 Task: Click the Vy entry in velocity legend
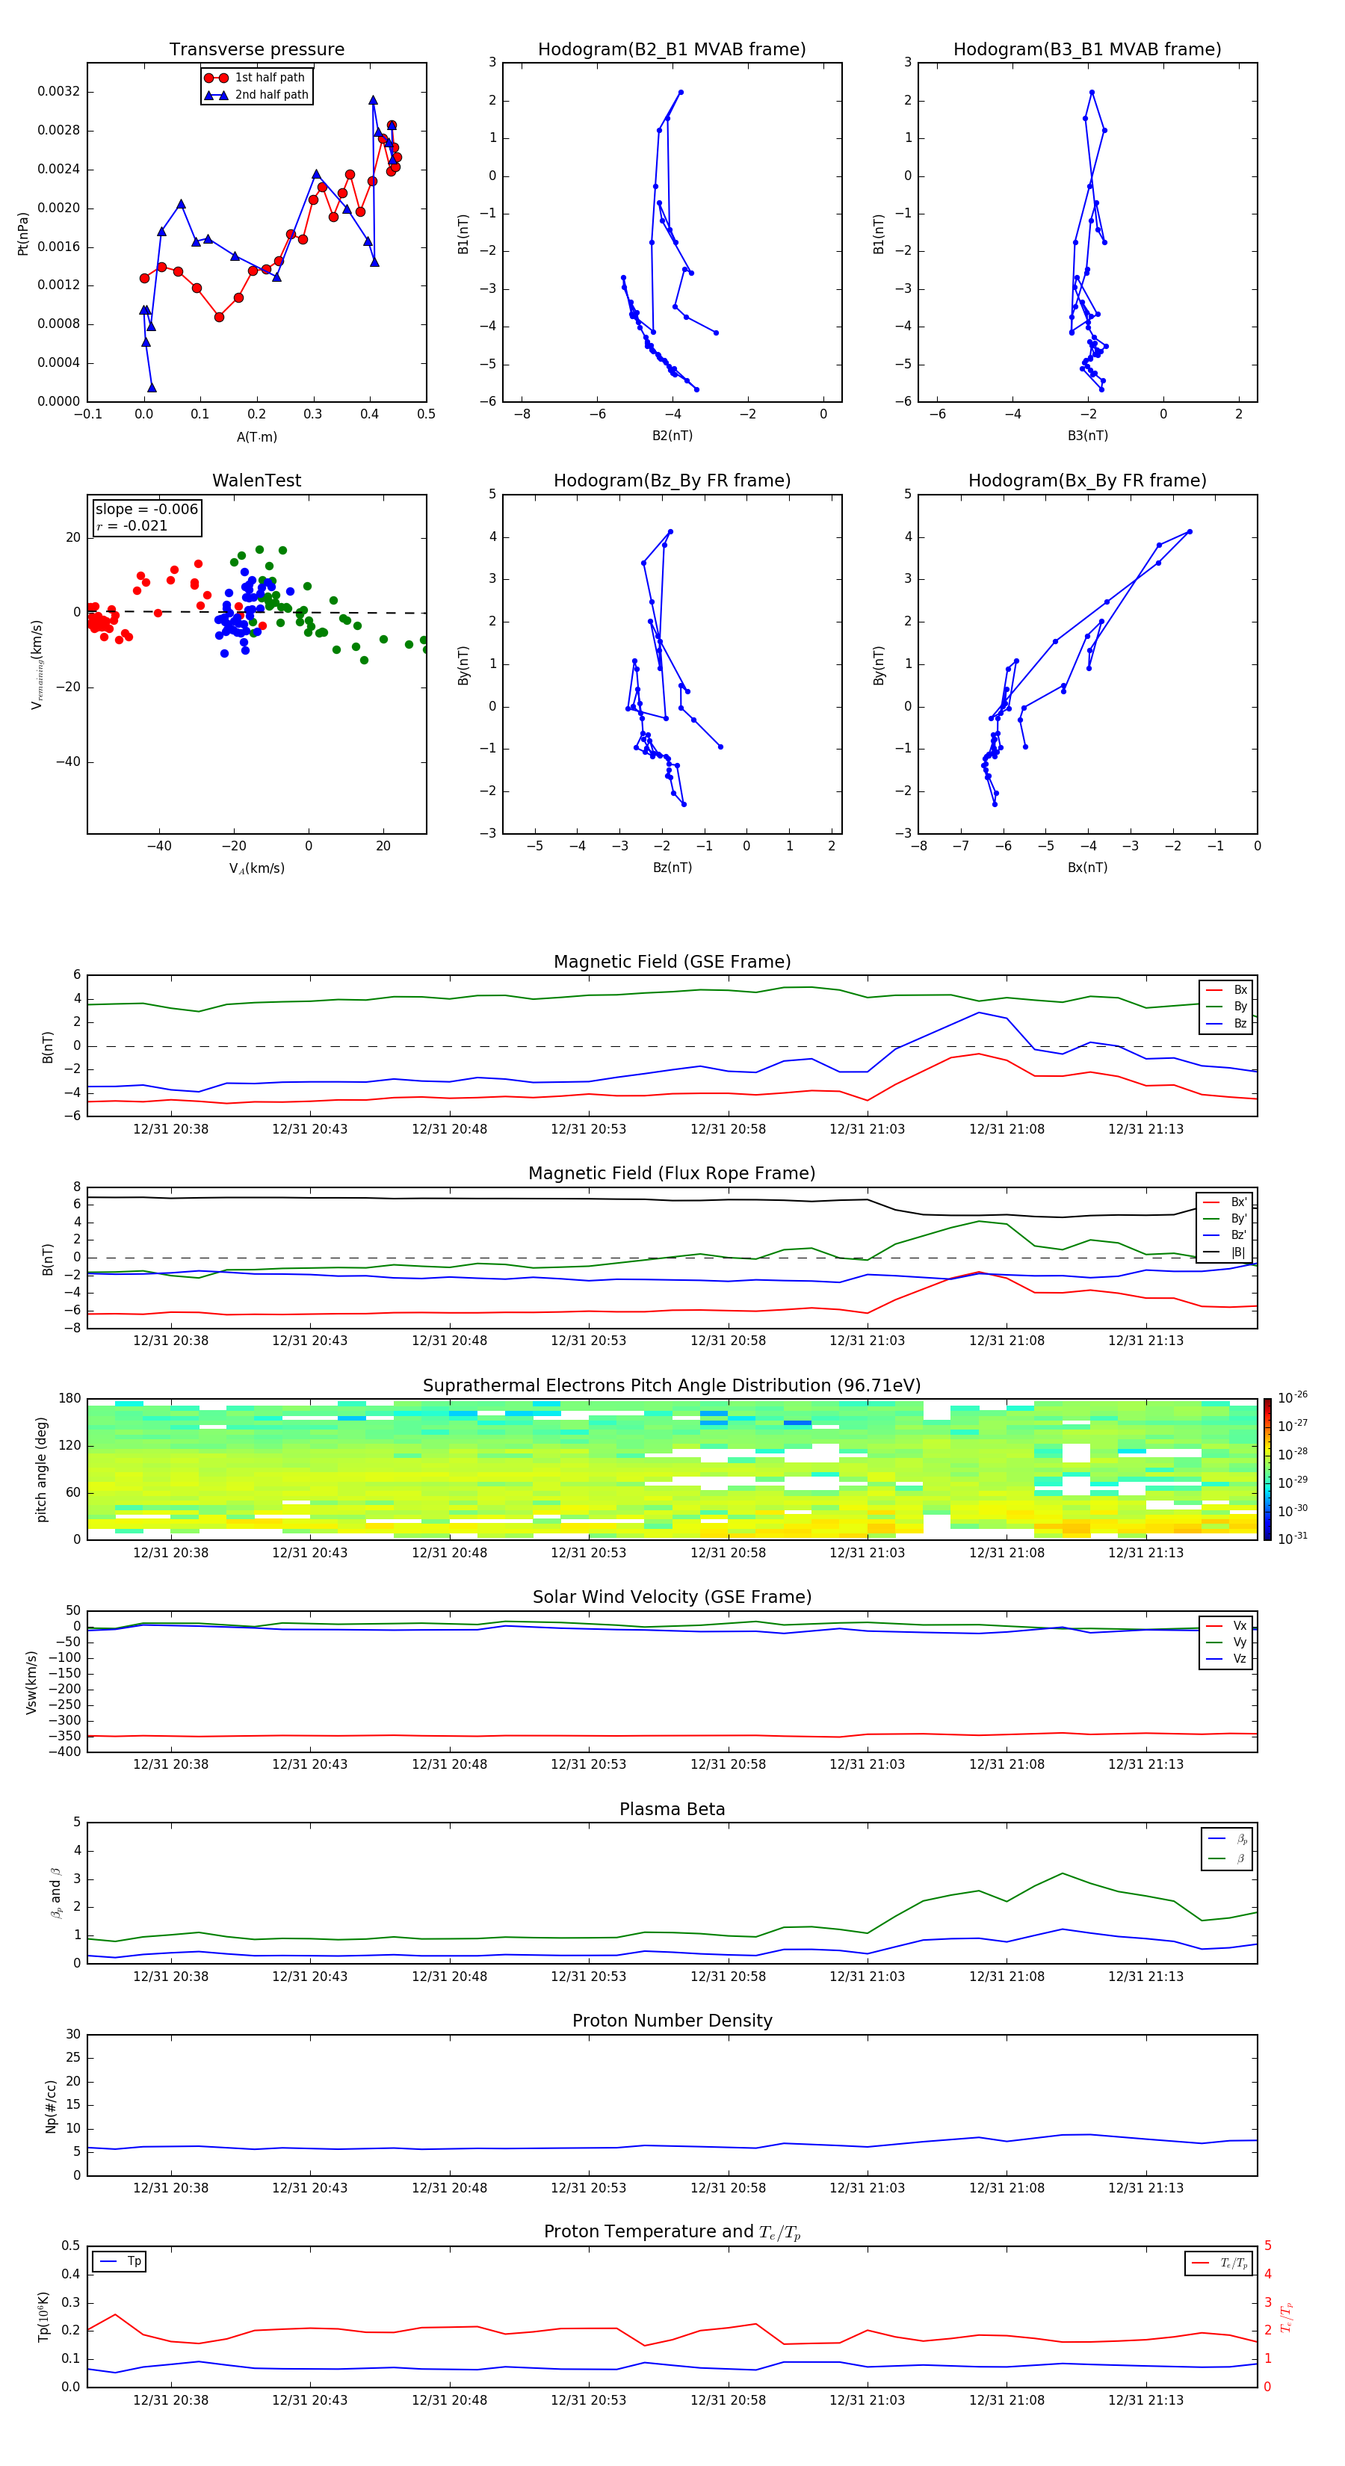pyautogui.click(x=1226, y=1642)
